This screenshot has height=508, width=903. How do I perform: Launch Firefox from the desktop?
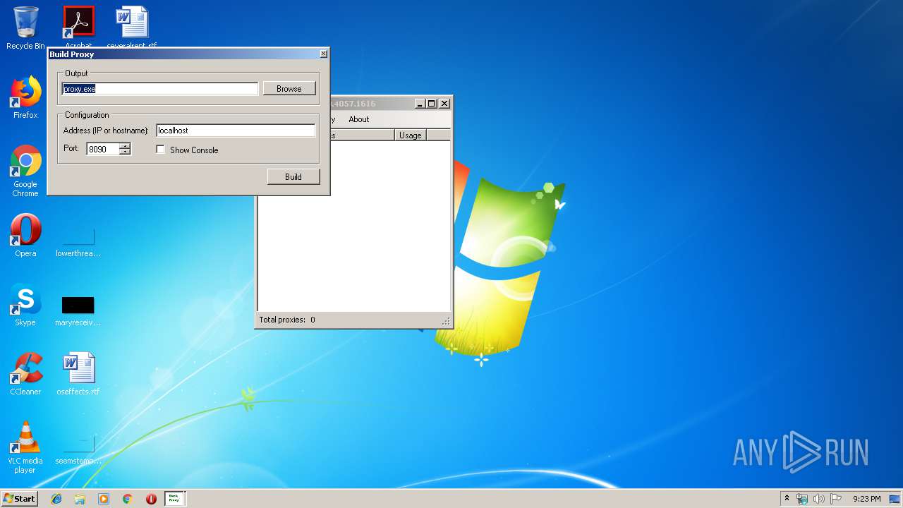click(x=25, y=97)
